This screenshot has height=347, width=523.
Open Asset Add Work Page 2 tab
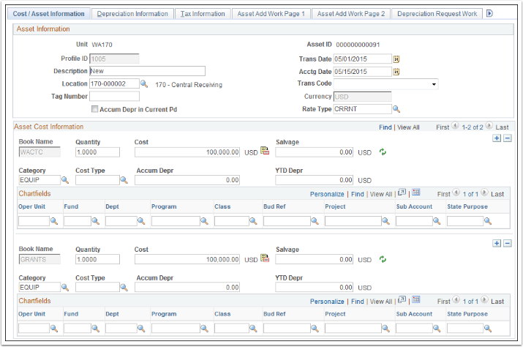351,14
